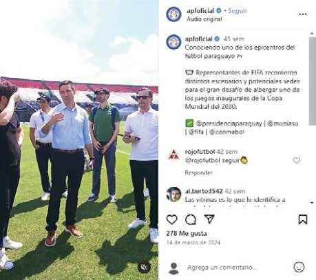Save post with bookmark icon
The width and height of the screenshot is (316, 280).
point(303,219)
